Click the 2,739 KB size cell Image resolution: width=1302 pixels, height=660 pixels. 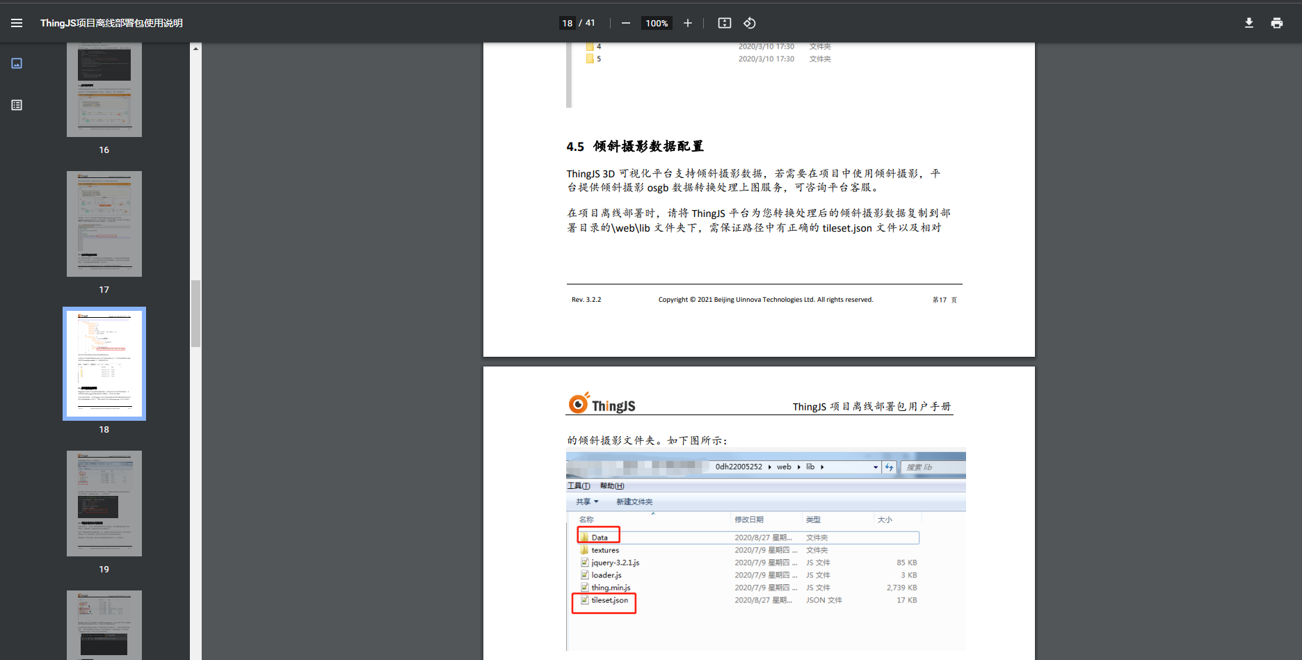[901, 588]
